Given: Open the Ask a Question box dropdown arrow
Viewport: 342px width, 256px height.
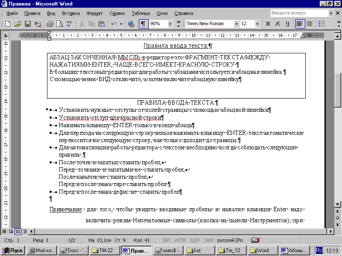Looking at the screenshot, I should tap(331, 13).
